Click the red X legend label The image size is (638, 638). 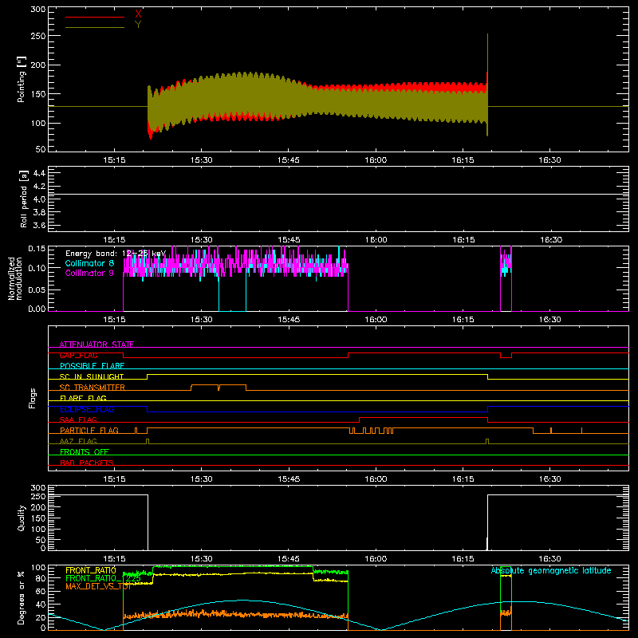click(x=138, y=14)
